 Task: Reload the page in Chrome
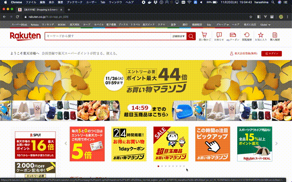click(17, 17)
